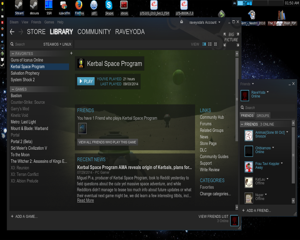The width and height of the screenshot is (300, 240).
Task: Click Change categories link
Action: point(215,194)
